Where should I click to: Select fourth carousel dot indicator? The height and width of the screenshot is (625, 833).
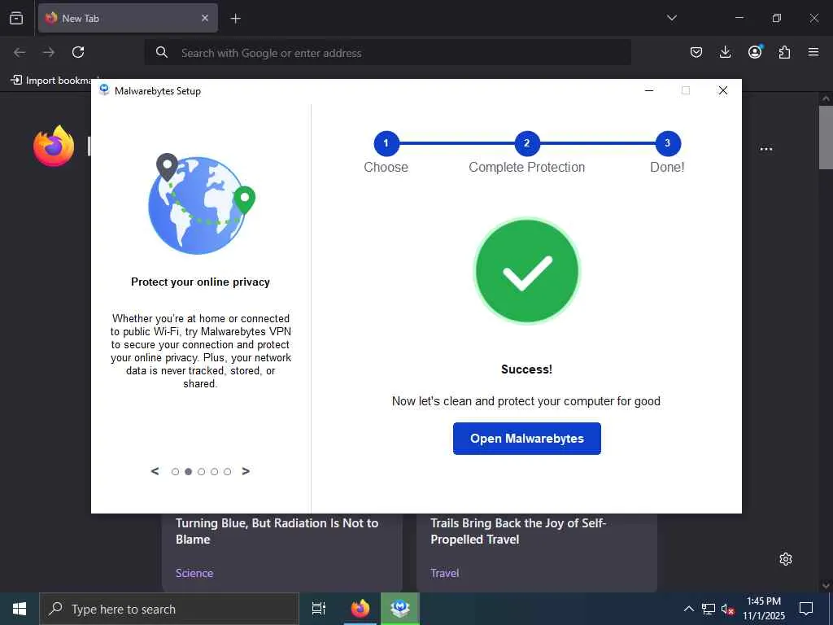pyautogui.click(x=214, y=472)
